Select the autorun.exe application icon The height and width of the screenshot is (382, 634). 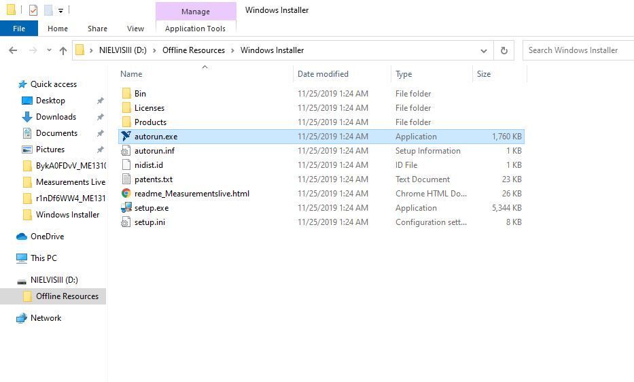(x=126, y=137)
